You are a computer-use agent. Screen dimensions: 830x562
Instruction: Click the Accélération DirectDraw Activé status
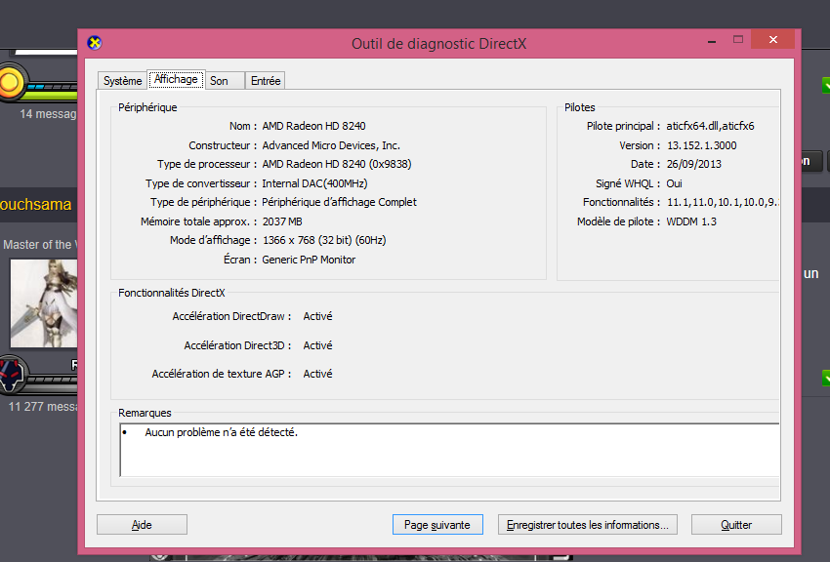pos(317,316)
